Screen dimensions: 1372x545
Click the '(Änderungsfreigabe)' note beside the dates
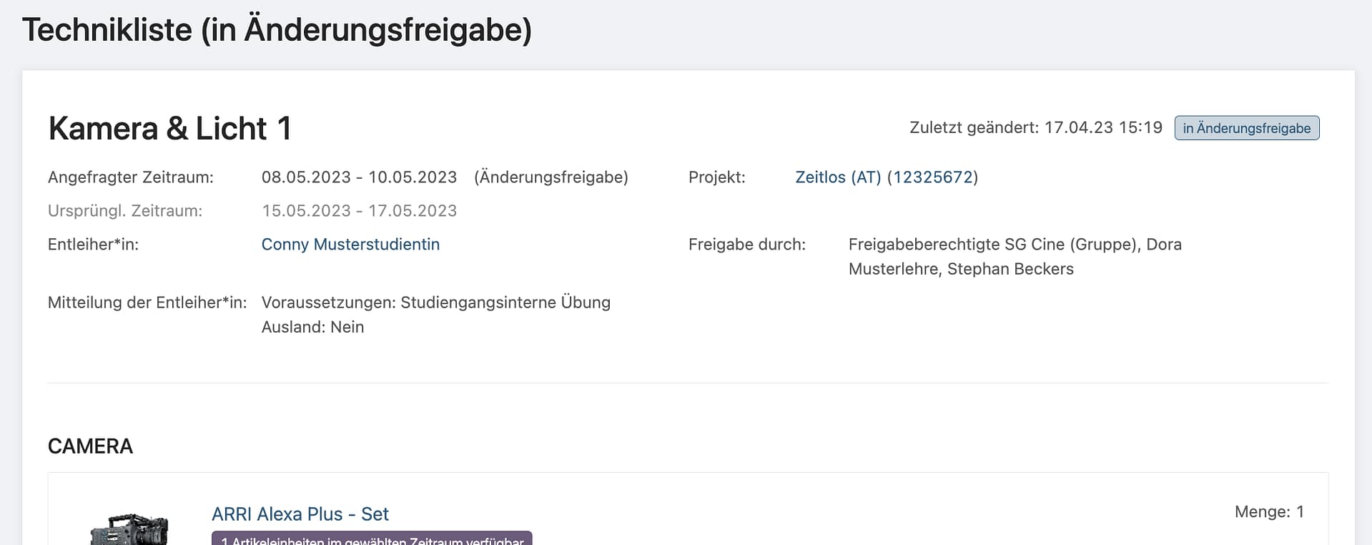pyautogui.click(x=551, y=177)
